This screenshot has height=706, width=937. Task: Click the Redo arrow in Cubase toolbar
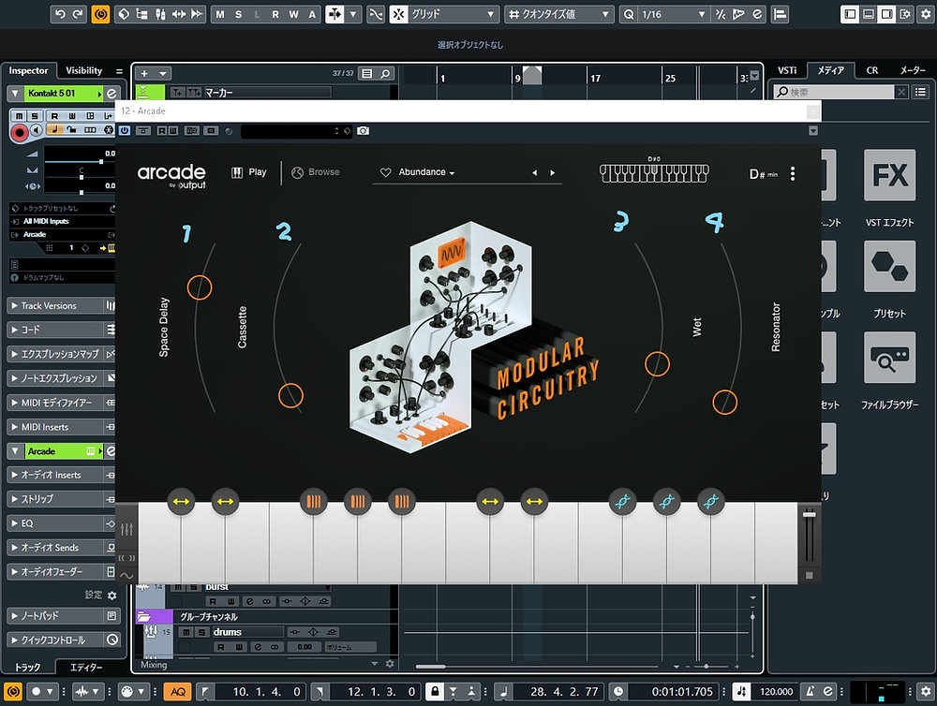[79, 14]
